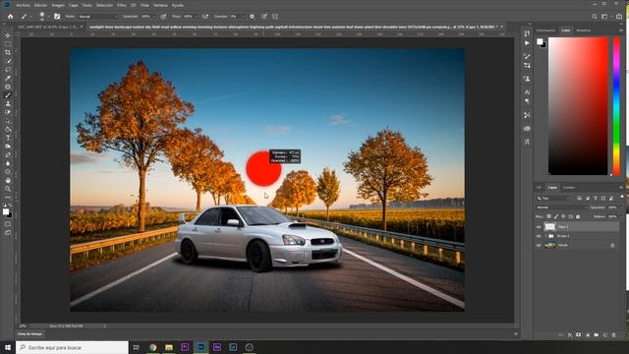
Task: Click the rainbow hue slider
Action: [x=616, y=106]
